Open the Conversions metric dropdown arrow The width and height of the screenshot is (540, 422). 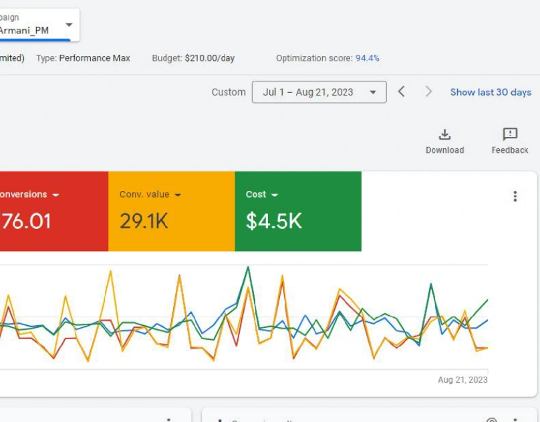coord(55,195)
